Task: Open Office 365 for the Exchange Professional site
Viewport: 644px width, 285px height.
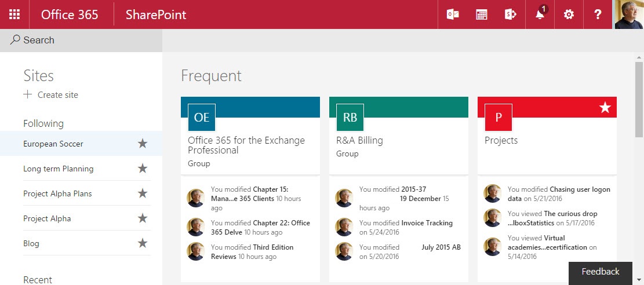Action: (246, 145)
